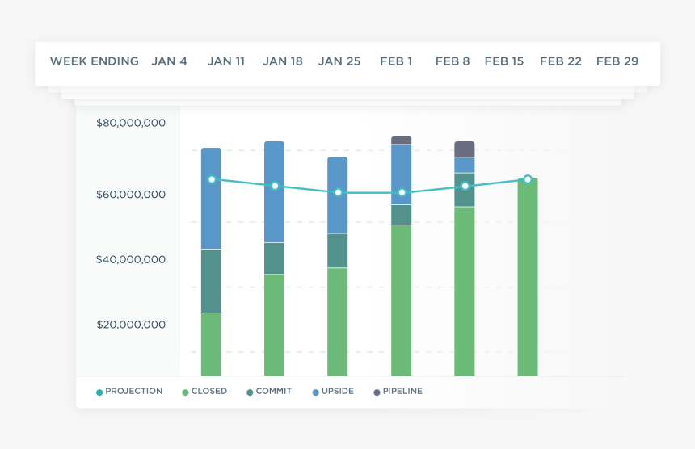Click the $80,000,000 axis label
The width and height of the screenshot is (695, 449).
click(131, 123)
